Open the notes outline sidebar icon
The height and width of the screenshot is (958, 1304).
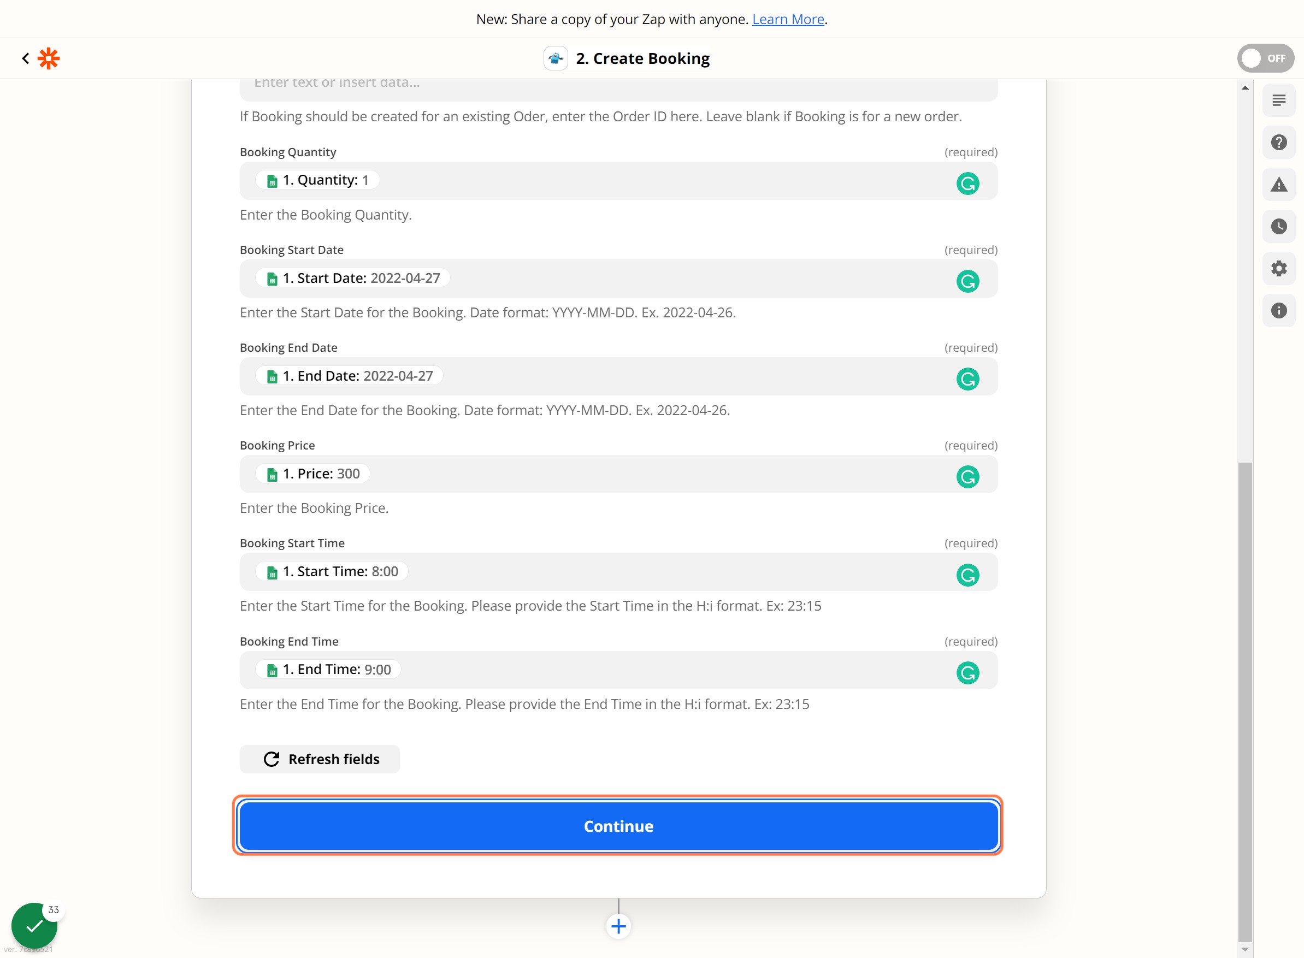coord(1278,100)
